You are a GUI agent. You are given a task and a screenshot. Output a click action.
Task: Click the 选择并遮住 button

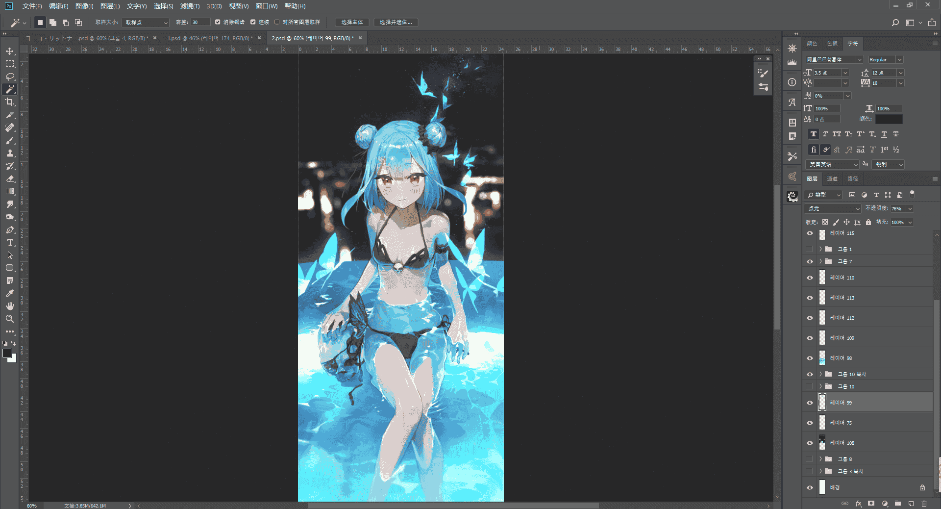396,22
